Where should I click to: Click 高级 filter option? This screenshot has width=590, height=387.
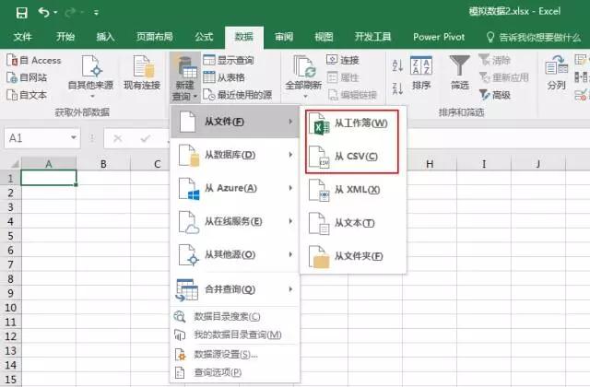tap(495, 95)
